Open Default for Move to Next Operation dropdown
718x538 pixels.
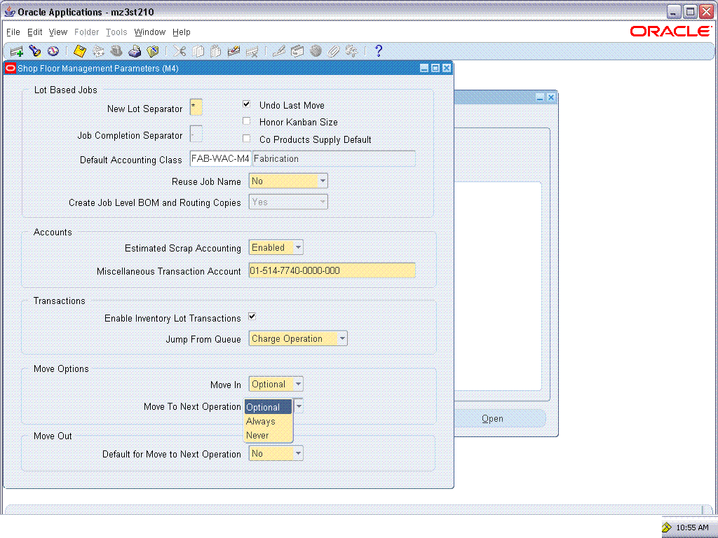coord(298,453)
